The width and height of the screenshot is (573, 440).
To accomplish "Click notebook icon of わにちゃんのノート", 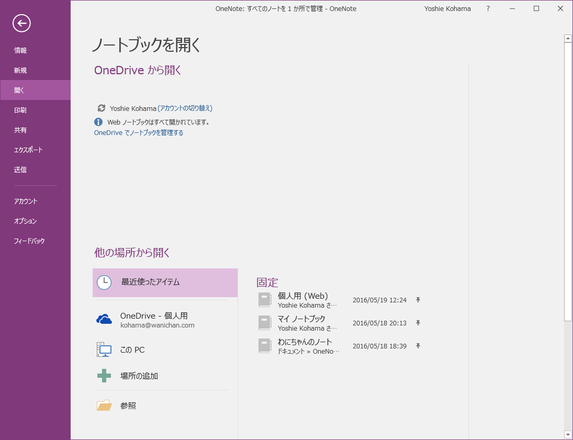I will click(265, 346).
